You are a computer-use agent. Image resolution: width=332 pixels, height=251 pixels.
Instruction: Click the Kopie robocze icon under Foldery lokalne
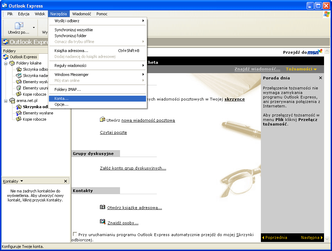[x=19, y=94]
